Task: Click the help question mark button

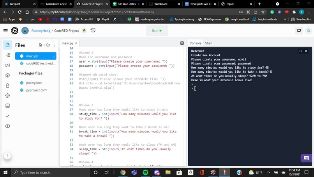Action: pos(7,156)
